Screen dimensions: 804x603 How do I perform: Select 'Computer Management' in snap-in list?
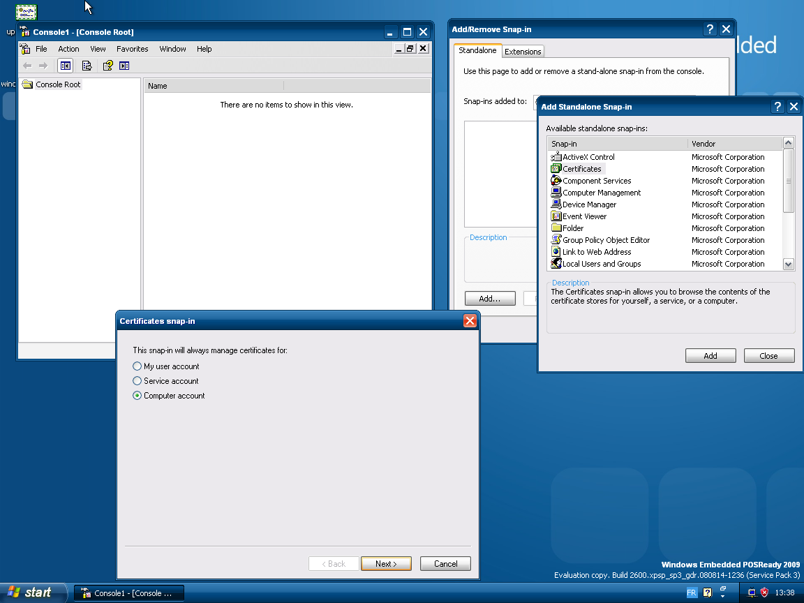(602, 193)
